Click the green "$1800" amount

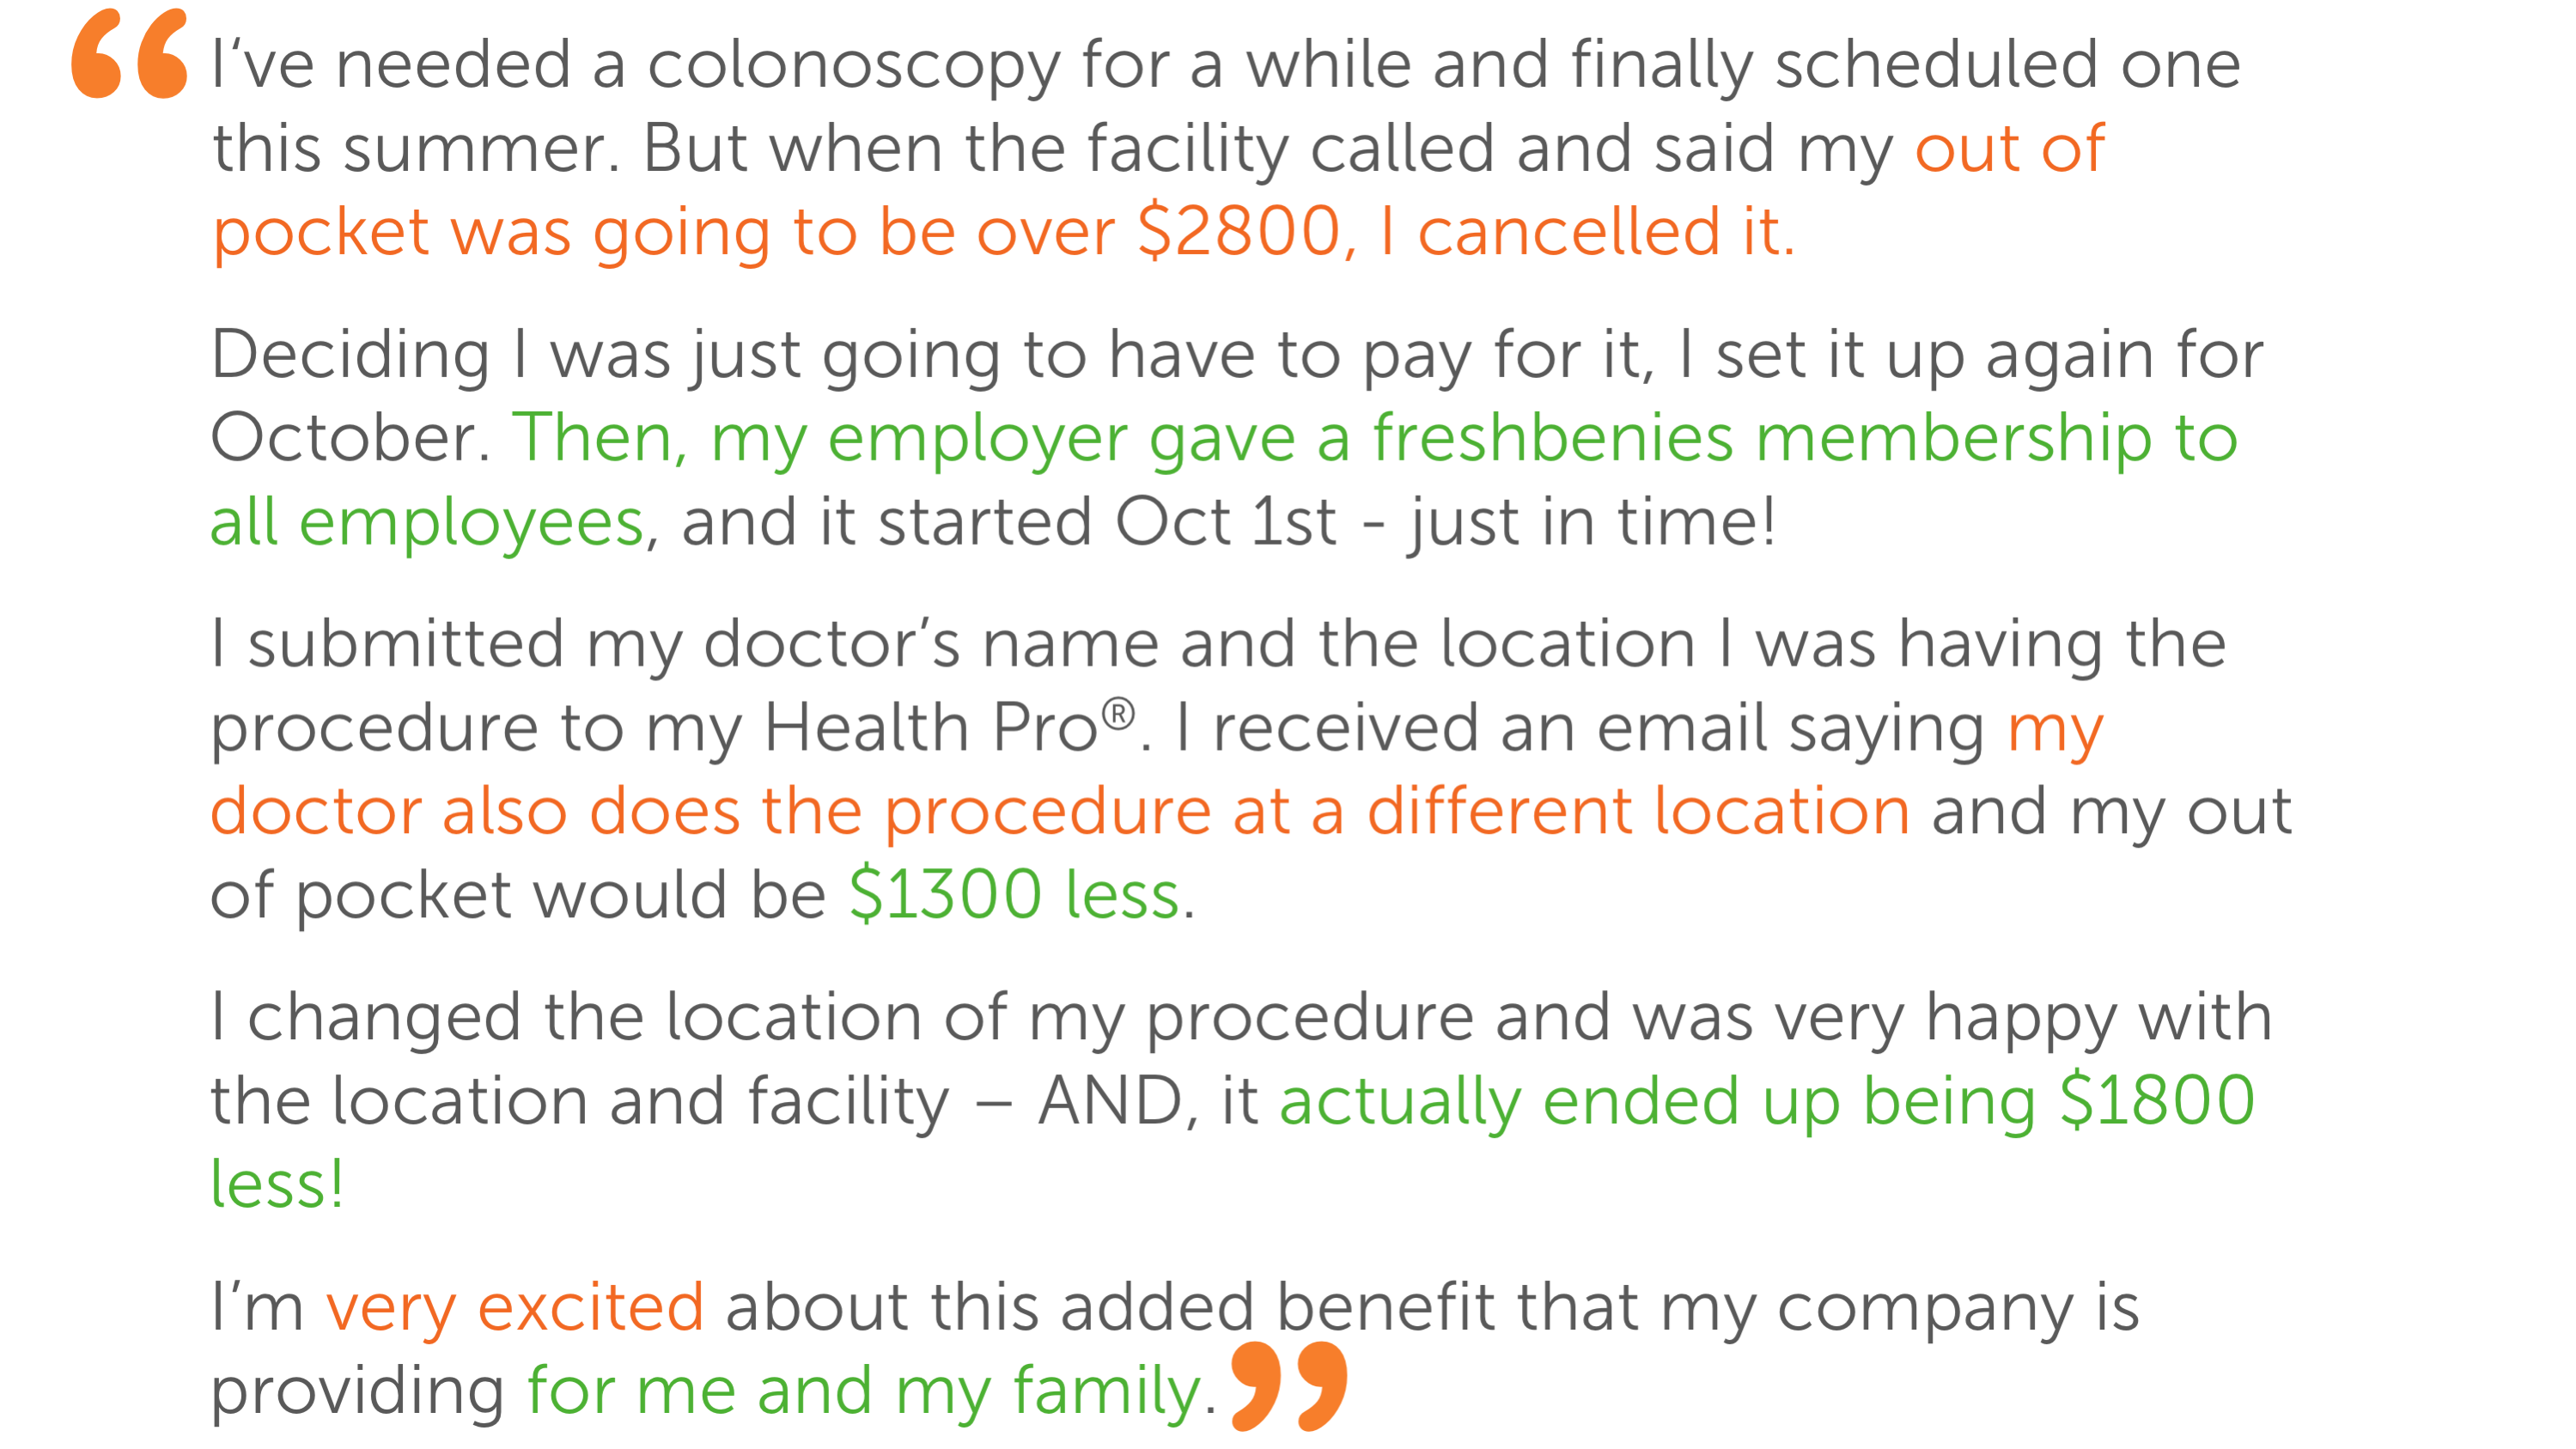(2156, 1101)
